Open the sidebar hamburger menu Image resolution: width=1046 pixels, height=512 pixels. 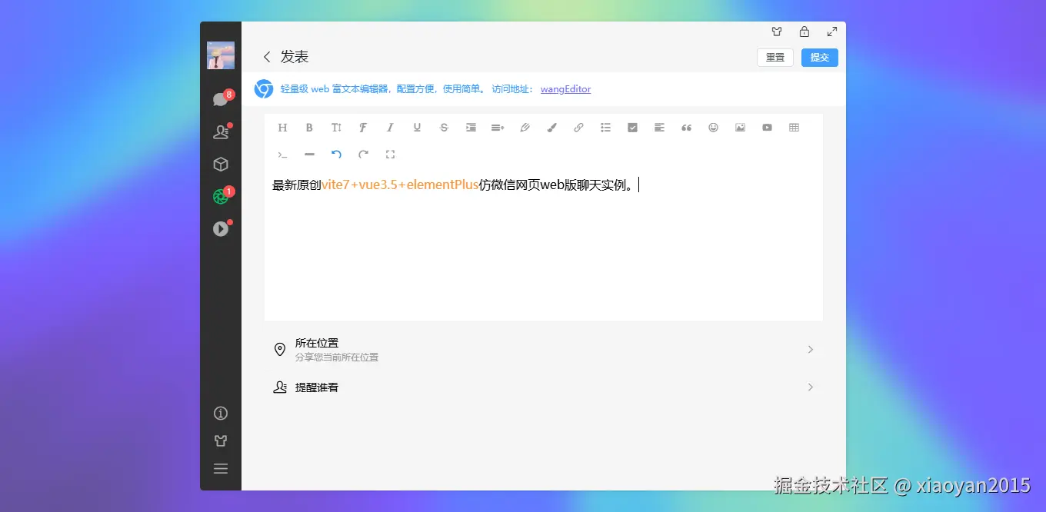pos(221,468)
